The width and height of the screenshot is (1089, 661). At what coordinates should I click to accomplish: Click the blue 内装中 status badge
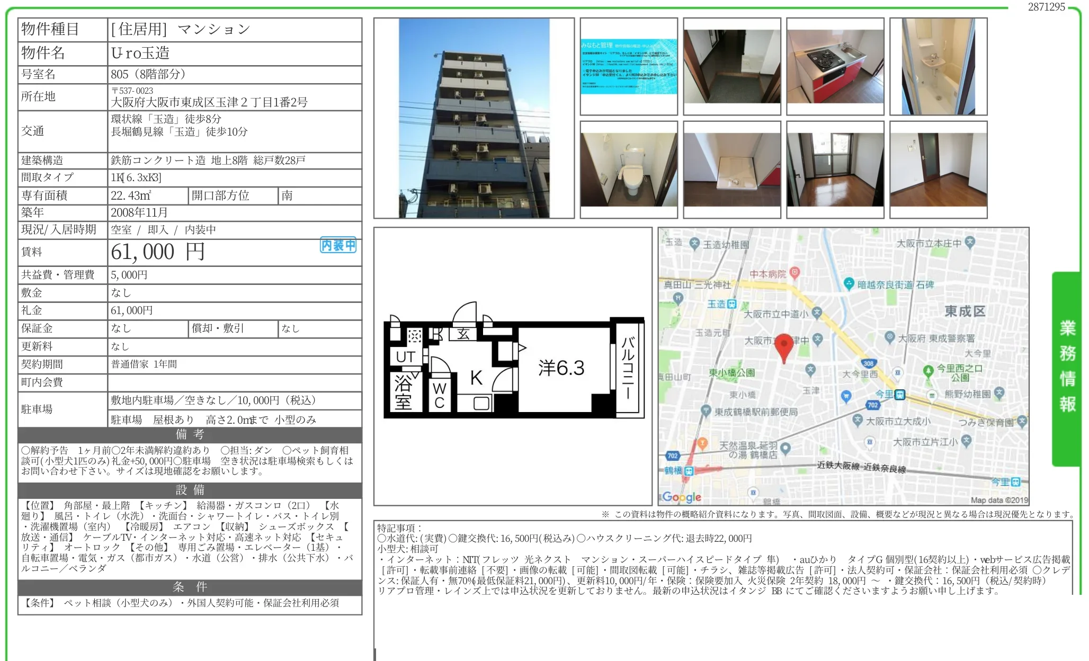337,245
